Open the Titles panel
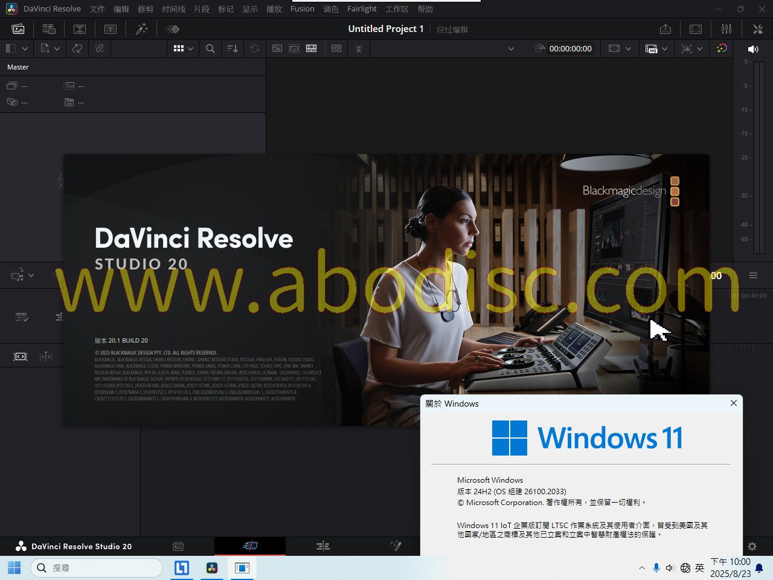Screen dimensions: 773x580 point(111,29)
